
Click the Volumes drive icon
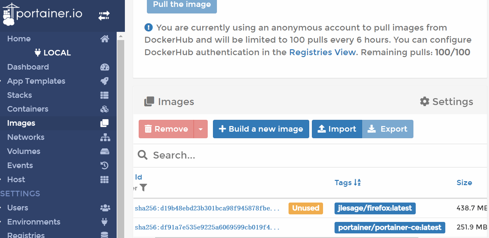105,151
